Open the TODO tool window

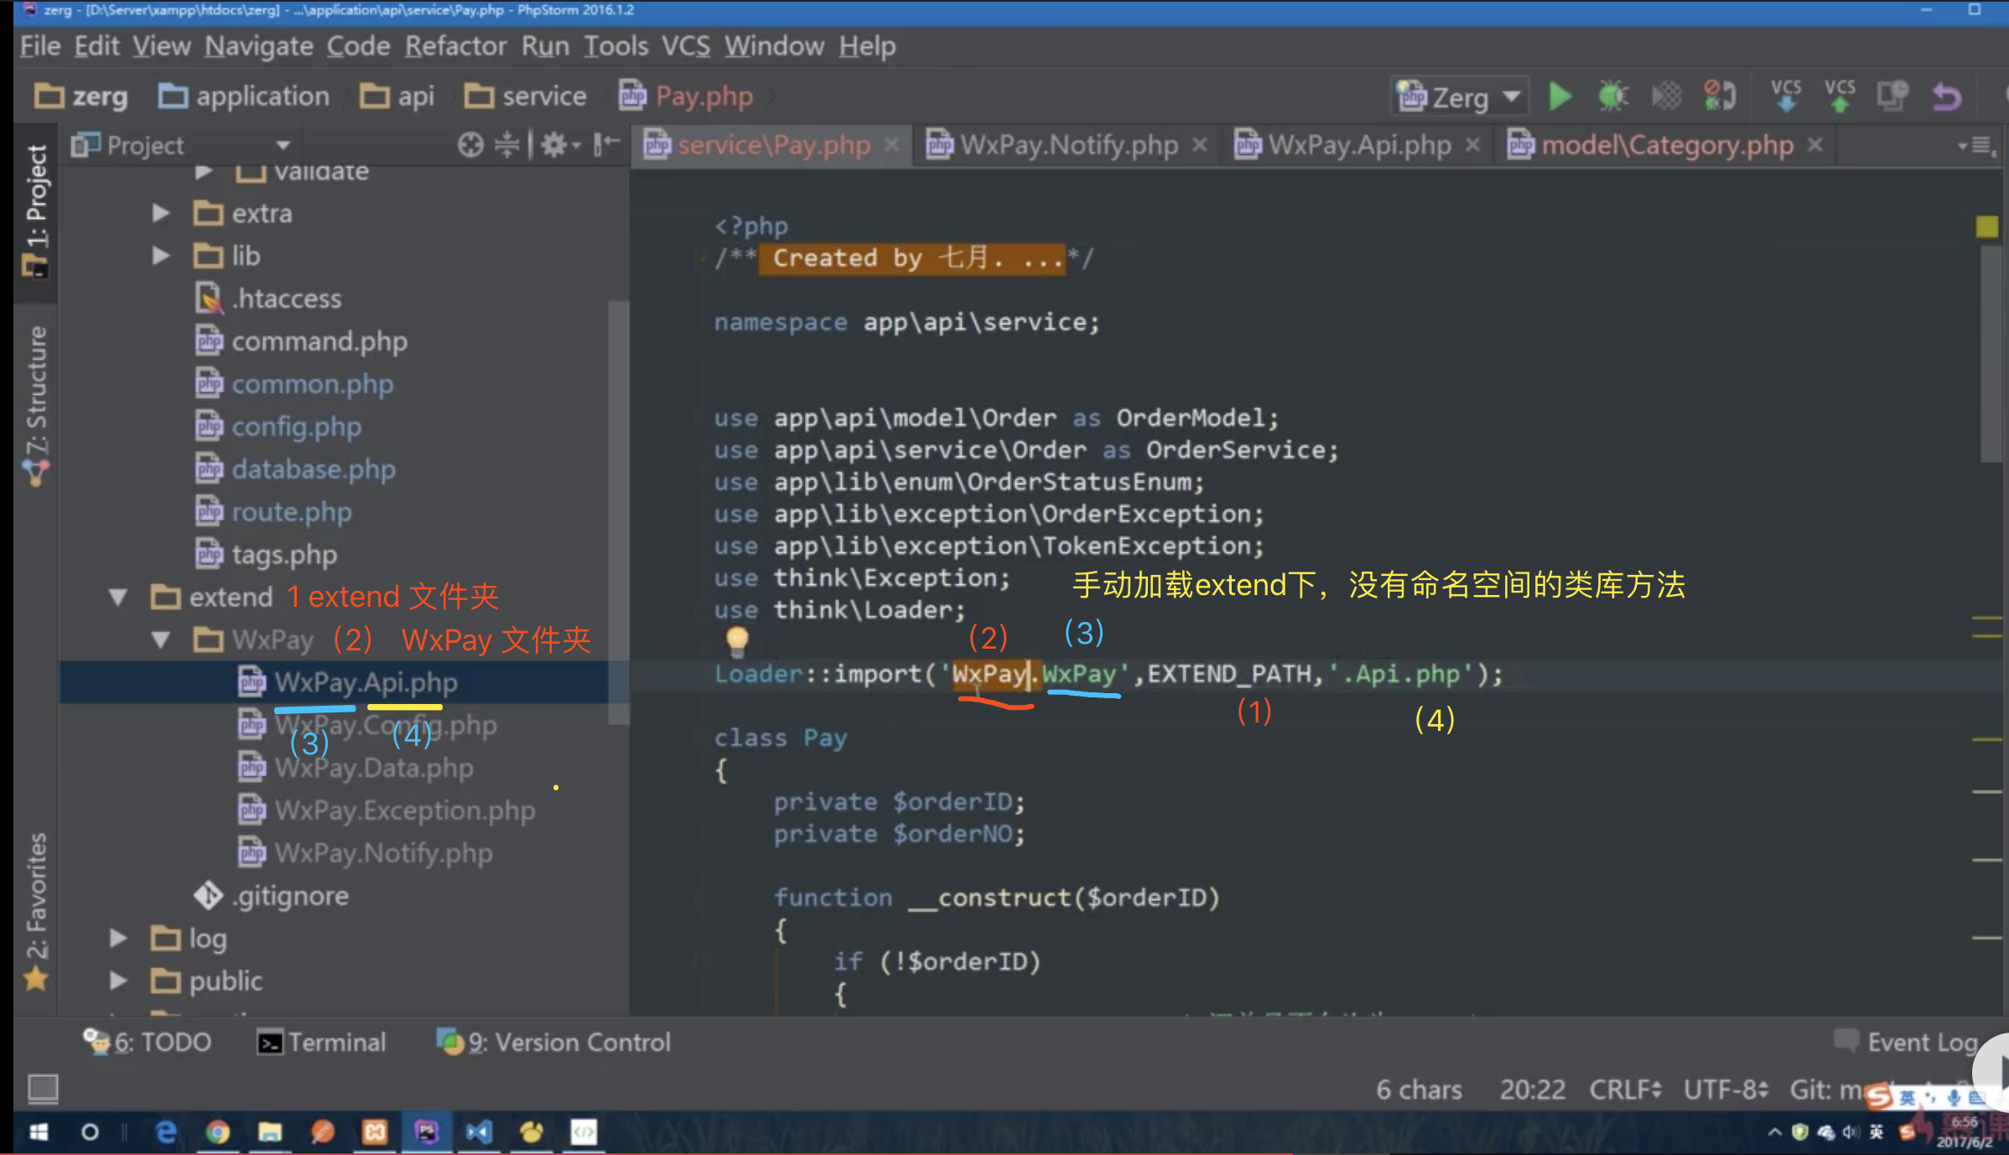click(x=148, y=1043)
